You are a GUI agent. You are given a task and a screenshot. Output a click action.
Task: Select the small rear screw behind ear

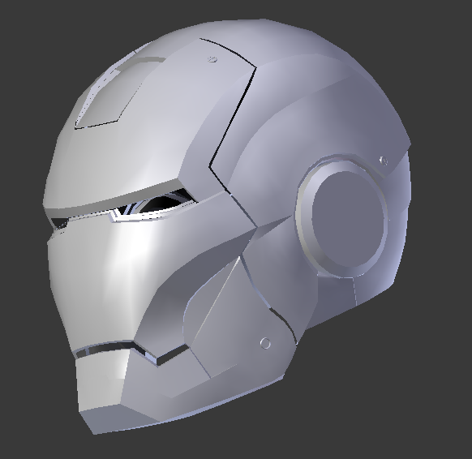coord(384,161)
